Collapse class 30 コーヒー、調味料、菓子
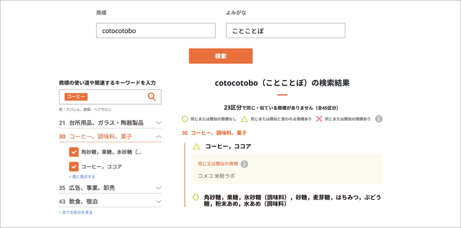The image size is (461, 228). 158,137
